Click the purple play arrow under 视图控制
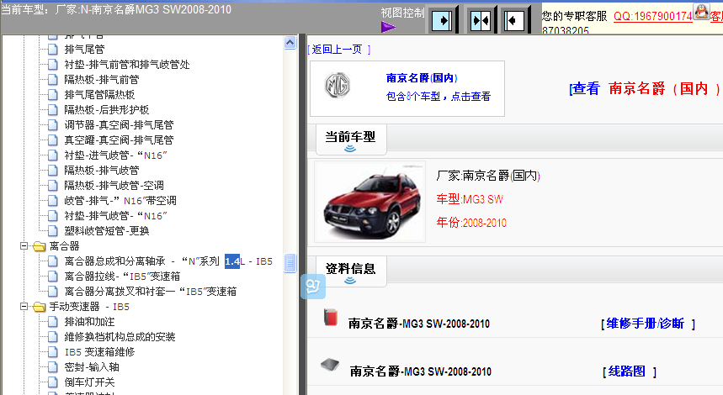Image resolution: width=723 pixels, height=395 pixels. 388,28
